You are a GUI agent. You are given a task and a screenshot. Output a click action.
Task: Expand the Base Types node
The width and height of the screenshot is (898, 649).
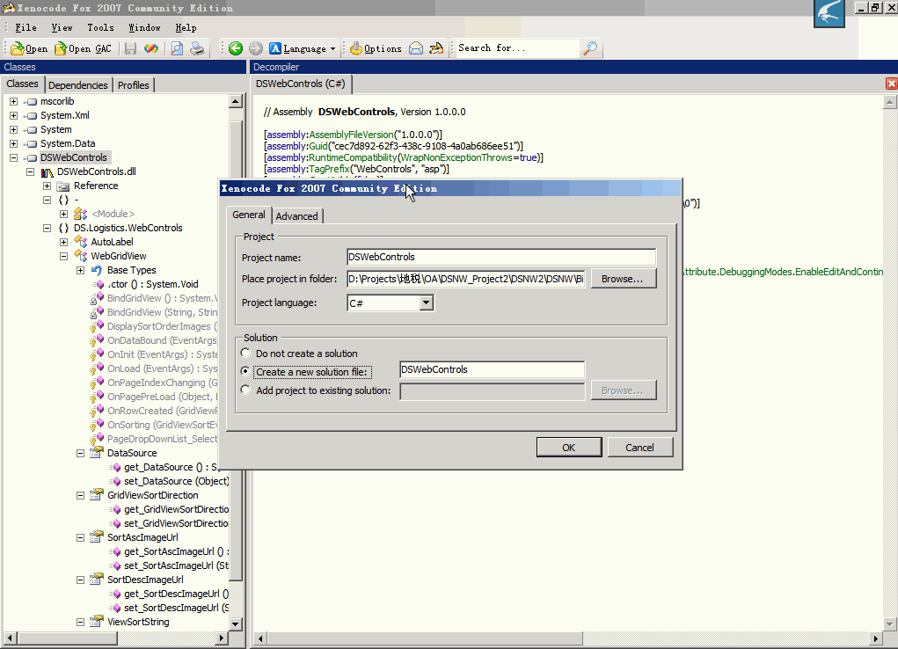click(x=80, y=270)
